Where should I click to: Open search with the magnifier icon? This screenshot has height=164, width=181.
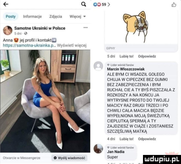[x=84, y=5]
